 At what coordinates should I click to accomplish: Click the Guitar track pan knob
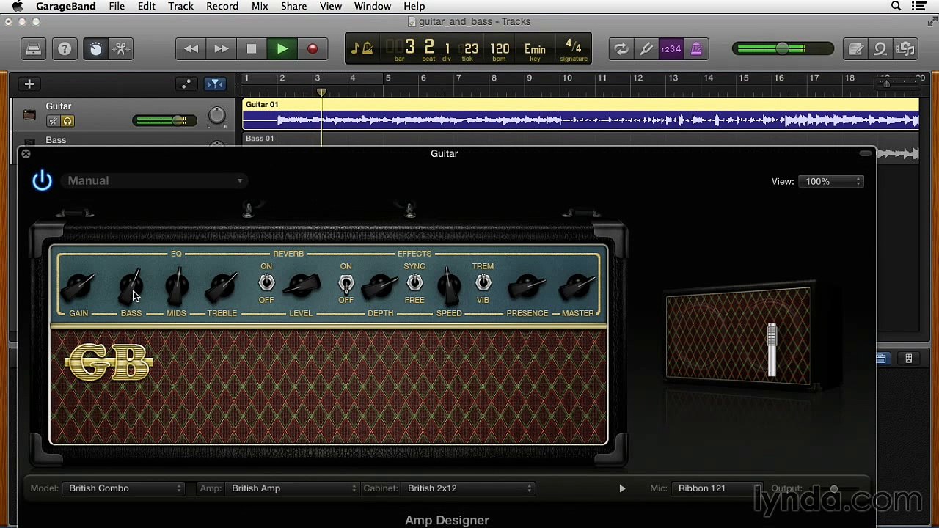(217, 116)
